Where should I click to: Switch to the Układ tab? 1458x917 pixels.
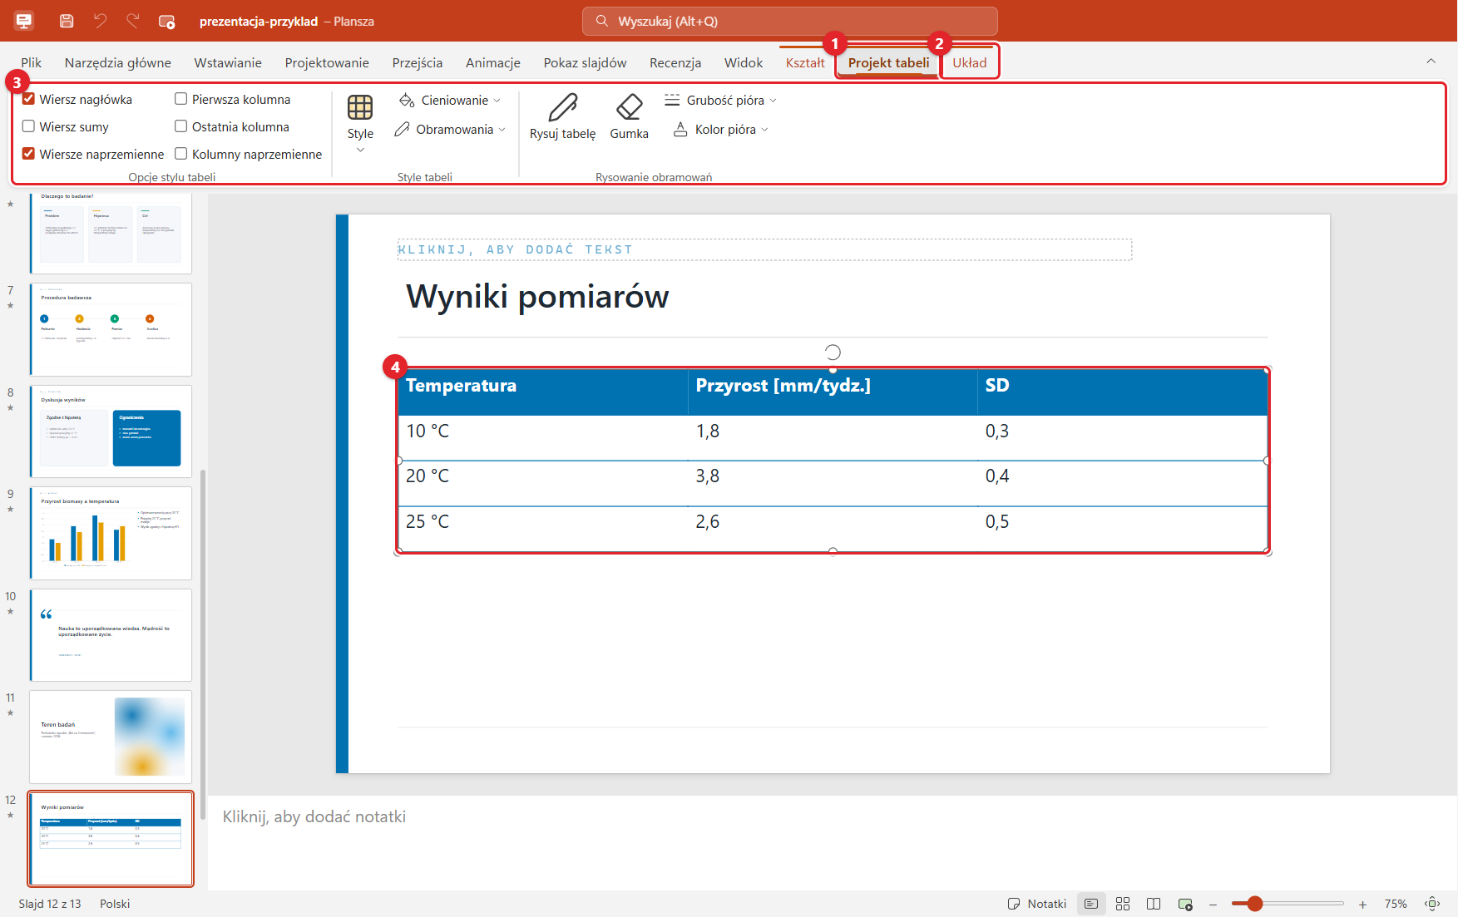click(969, 62)
